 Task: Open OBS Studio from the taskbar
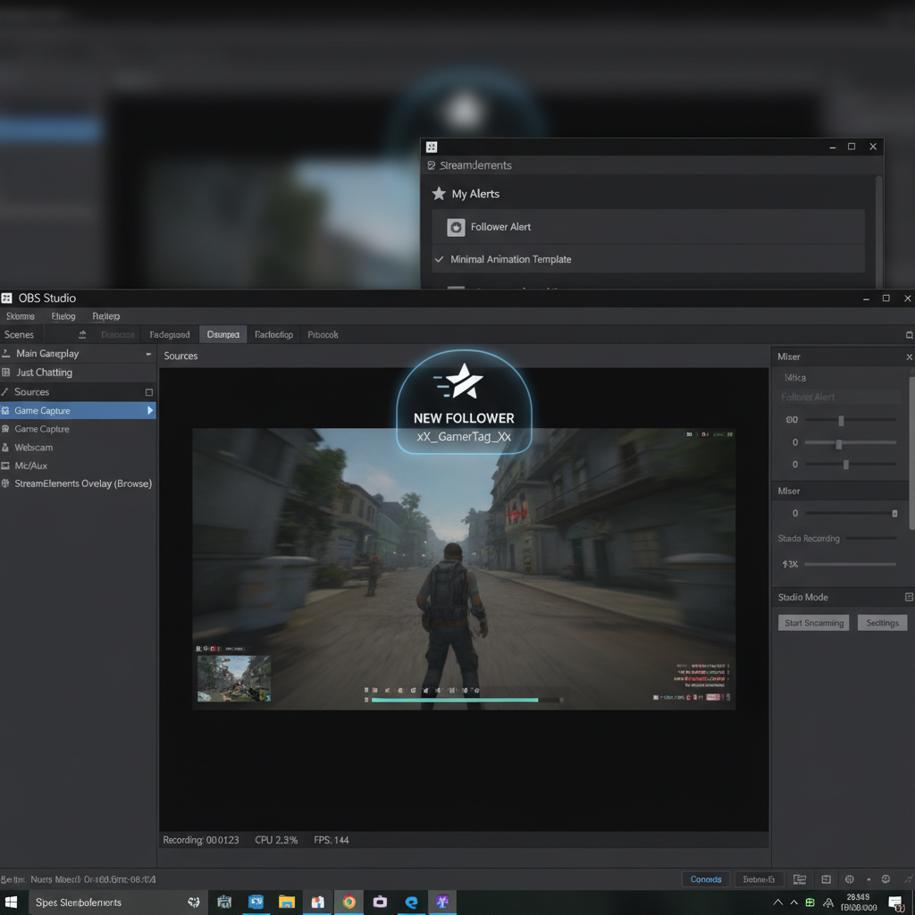(256, 902)
